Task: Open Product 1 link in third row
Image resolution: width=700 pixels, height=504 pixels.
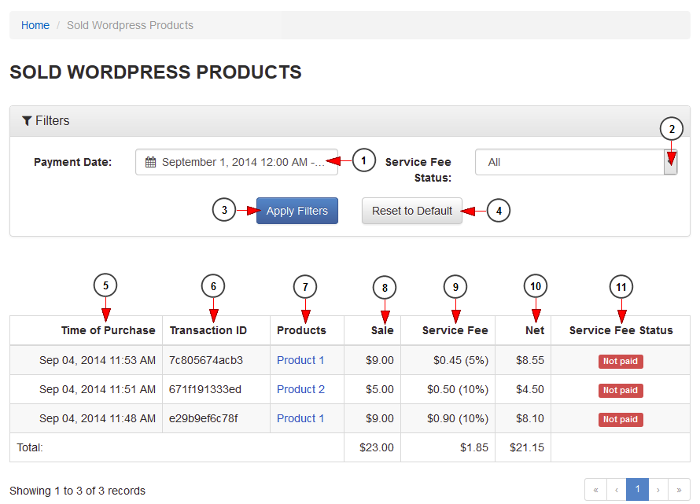Action: click(x=300, y=418)
